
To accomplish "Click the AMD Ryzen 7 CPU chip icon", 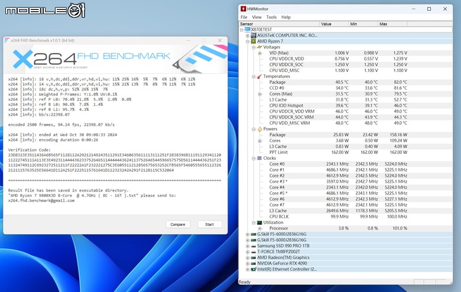I will coord(254,41).
